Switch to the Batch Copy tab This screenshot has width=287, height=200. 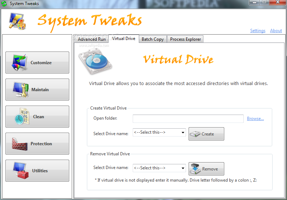point(153,39)
